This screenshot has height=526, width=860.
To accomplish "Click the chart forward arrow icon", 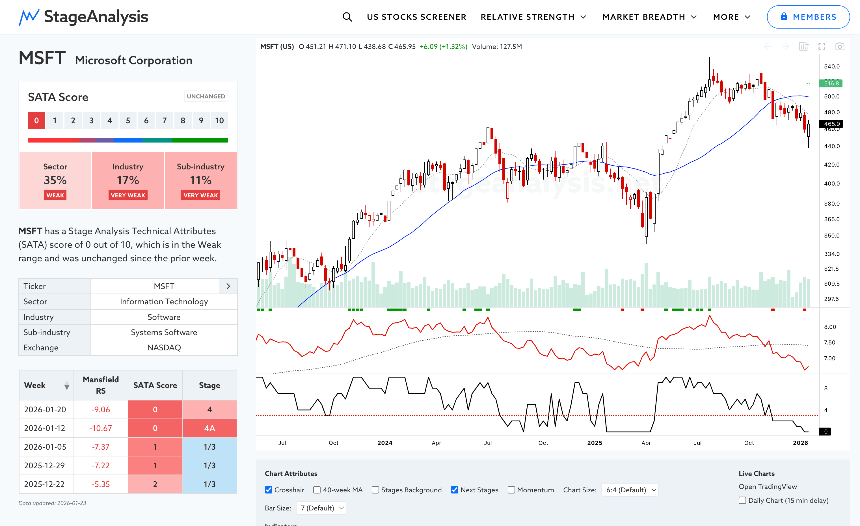I will pyautogui.click(x=785, y=46).
